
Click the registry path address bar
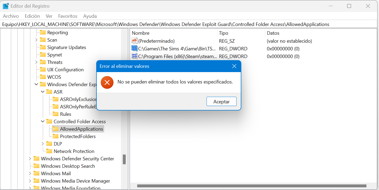click(189, 24)
